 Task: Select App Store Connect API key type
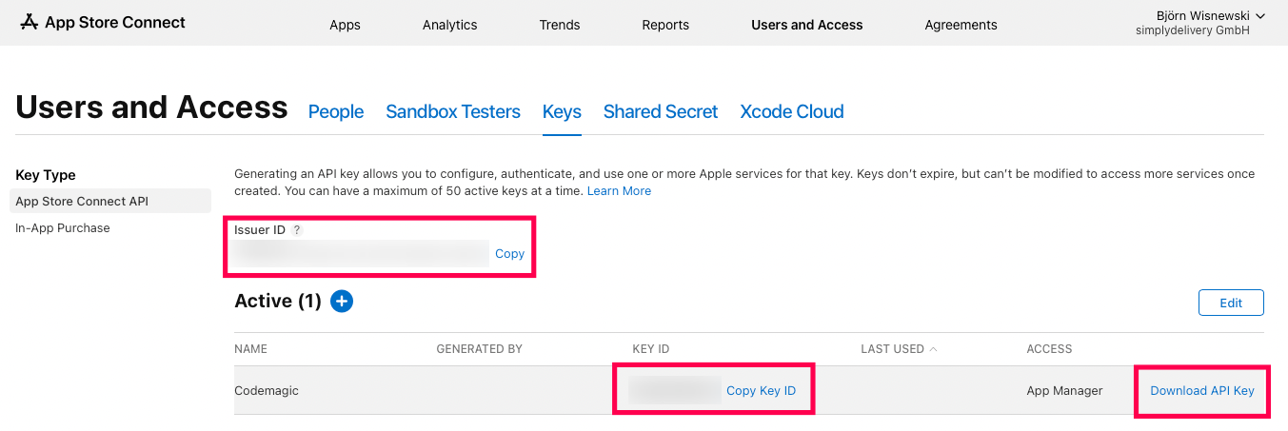click(x=82, y=202)
